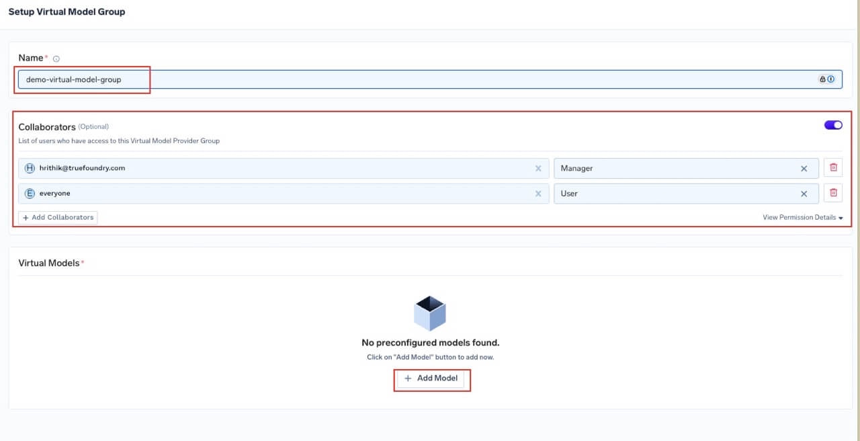Delete the hrithik collaborator using the trash icon

[832, 167]
